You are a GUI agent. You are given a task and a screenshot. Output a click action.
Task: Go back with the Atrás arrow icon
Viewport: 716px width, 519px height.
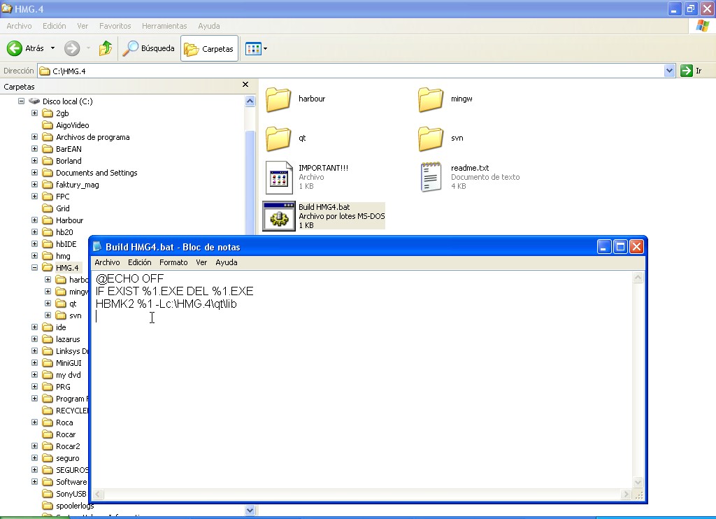click(15, 48)
